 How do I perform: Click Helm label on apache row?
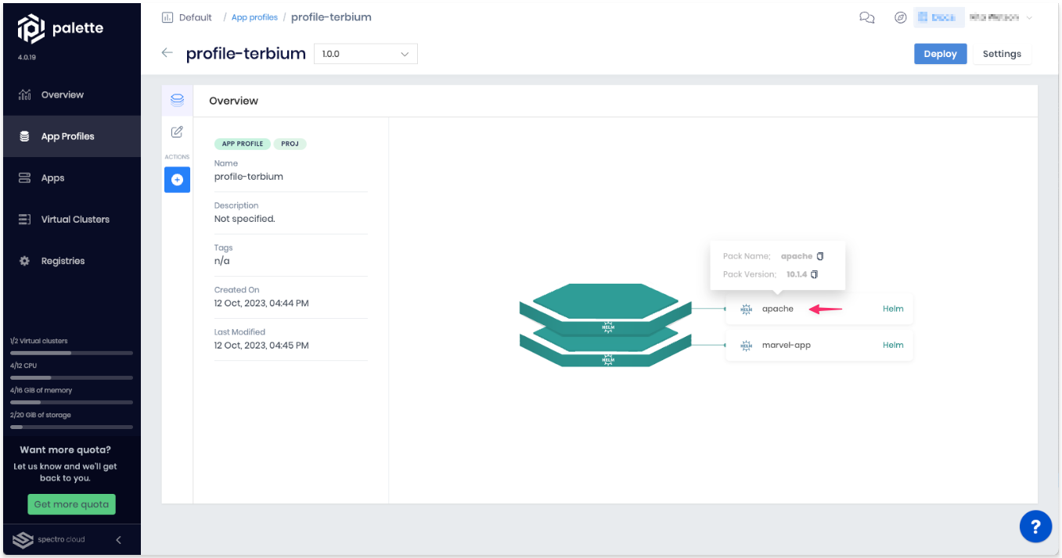pyautogui.click(x=893, y=309)
